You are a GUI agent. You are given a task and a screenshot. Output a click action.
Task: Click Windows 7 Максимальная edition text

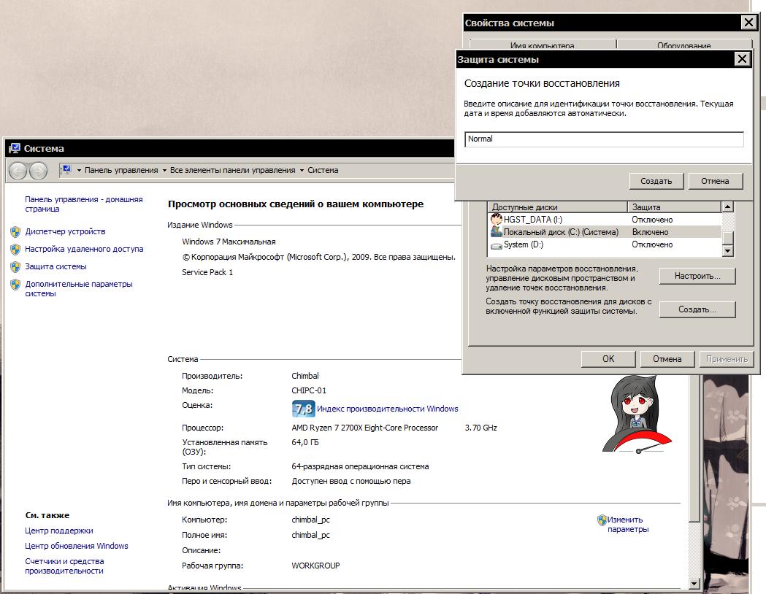[229, 242]
